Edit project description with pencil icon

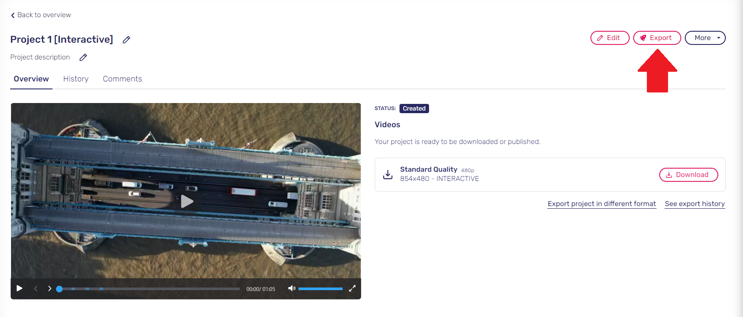[83, 57]
